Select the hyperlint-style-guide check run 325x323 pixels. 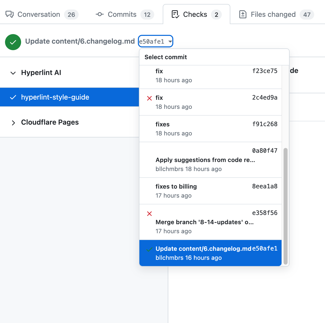pos(55,97)
